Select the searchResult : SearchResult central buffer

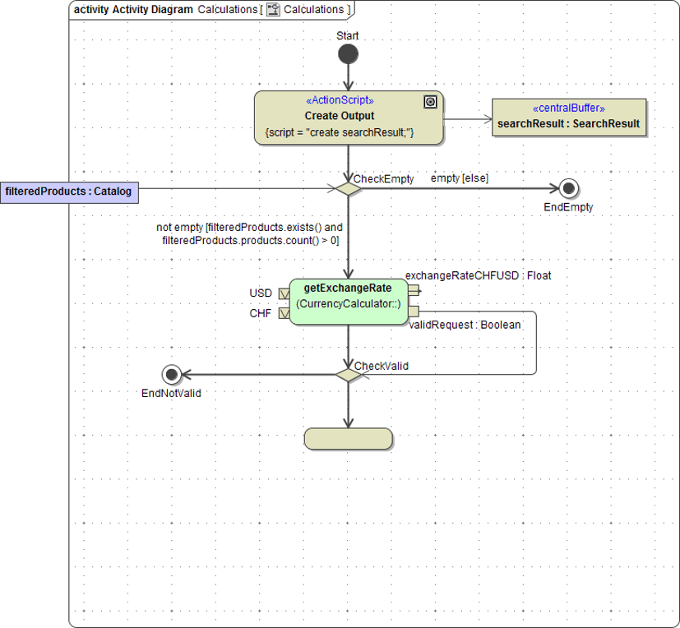pos(569,118)
